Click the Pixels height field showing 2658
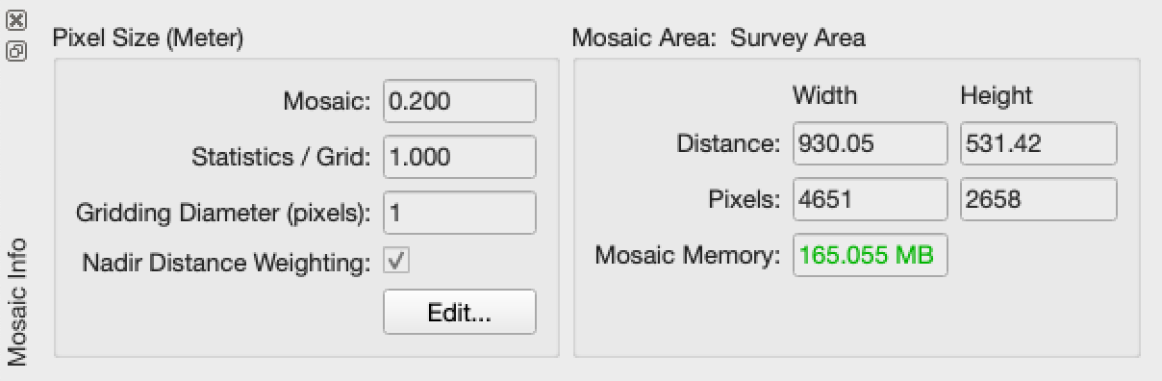1162x381 pixels. 1039,199
